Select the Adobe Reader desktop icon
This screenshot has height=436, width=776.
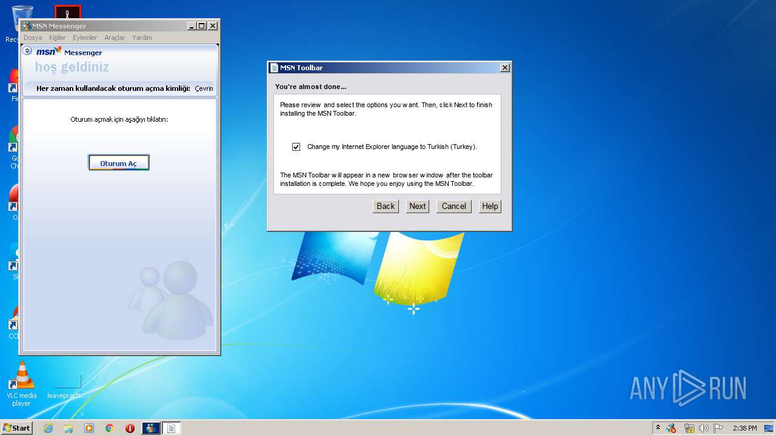67,12
